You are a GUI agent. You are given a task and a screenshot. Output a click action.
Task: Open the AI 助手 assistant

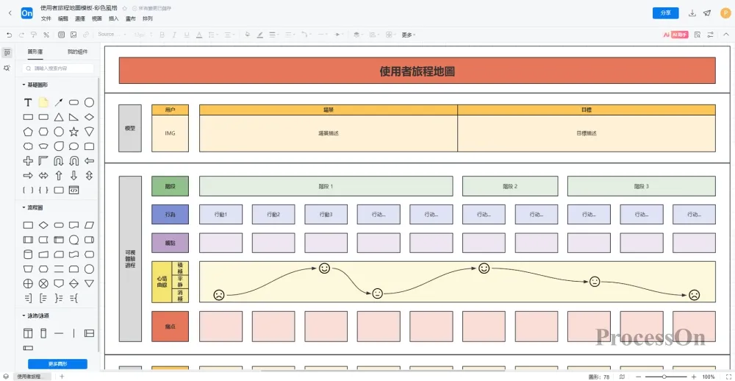(675, 35)
